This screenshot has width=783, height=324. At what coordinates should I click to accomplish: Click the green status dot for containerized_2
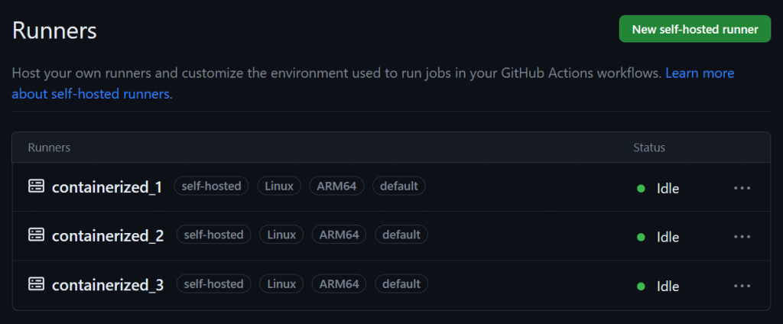pos(642,237)
